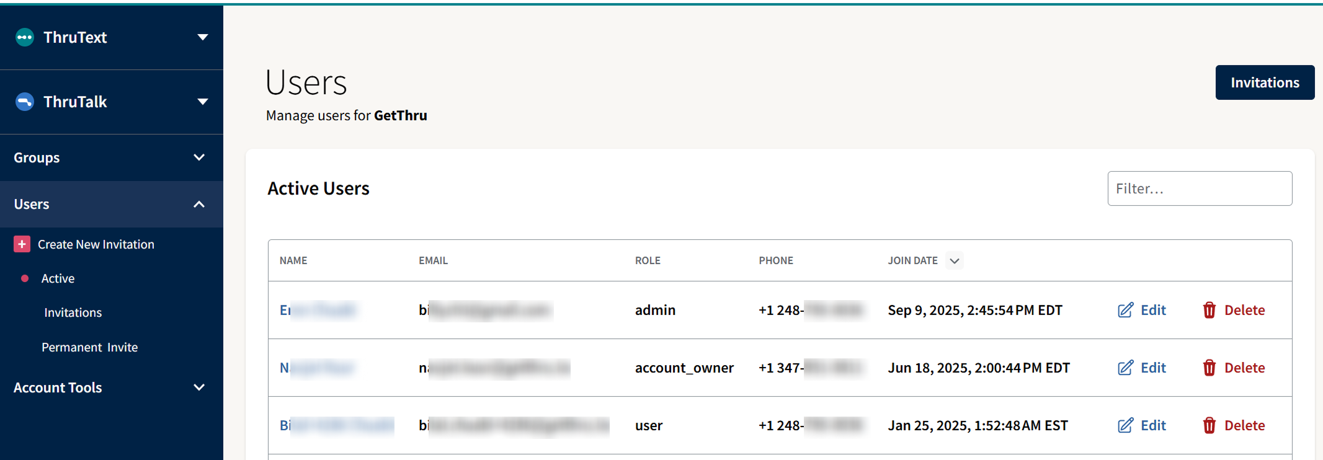
Task: Expand the Account Tools chevron
Action: click(x=199, y=387)
